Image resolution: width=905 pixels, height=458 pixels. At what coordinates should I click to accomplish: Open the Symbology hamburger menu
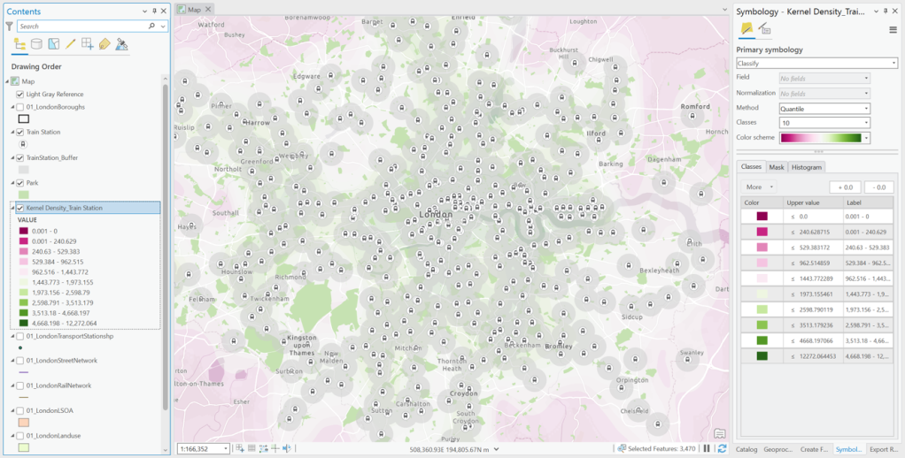tap(893, 29)
